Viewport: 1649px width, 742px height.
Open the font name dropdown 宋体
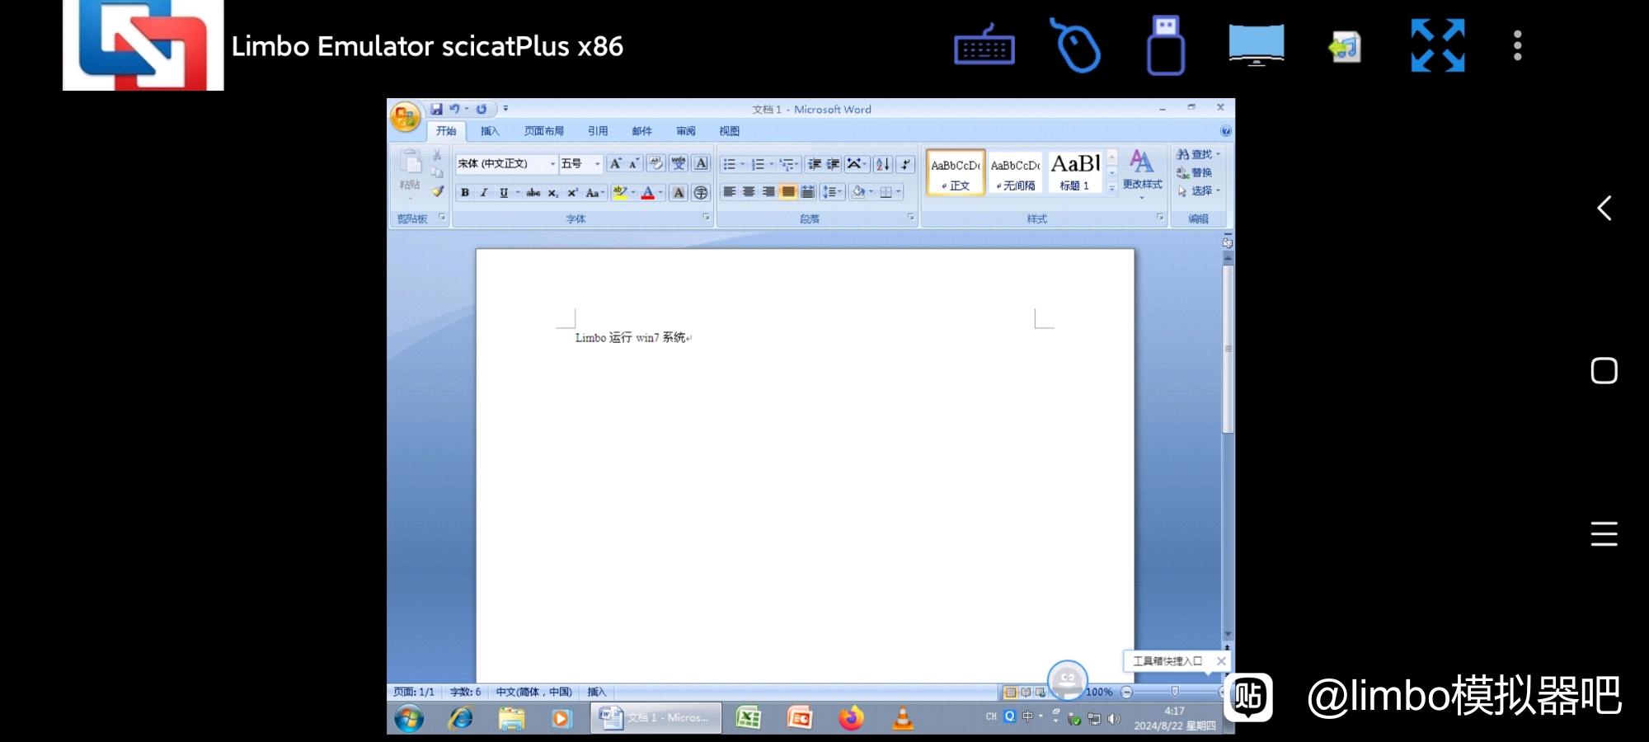point(552,164)
